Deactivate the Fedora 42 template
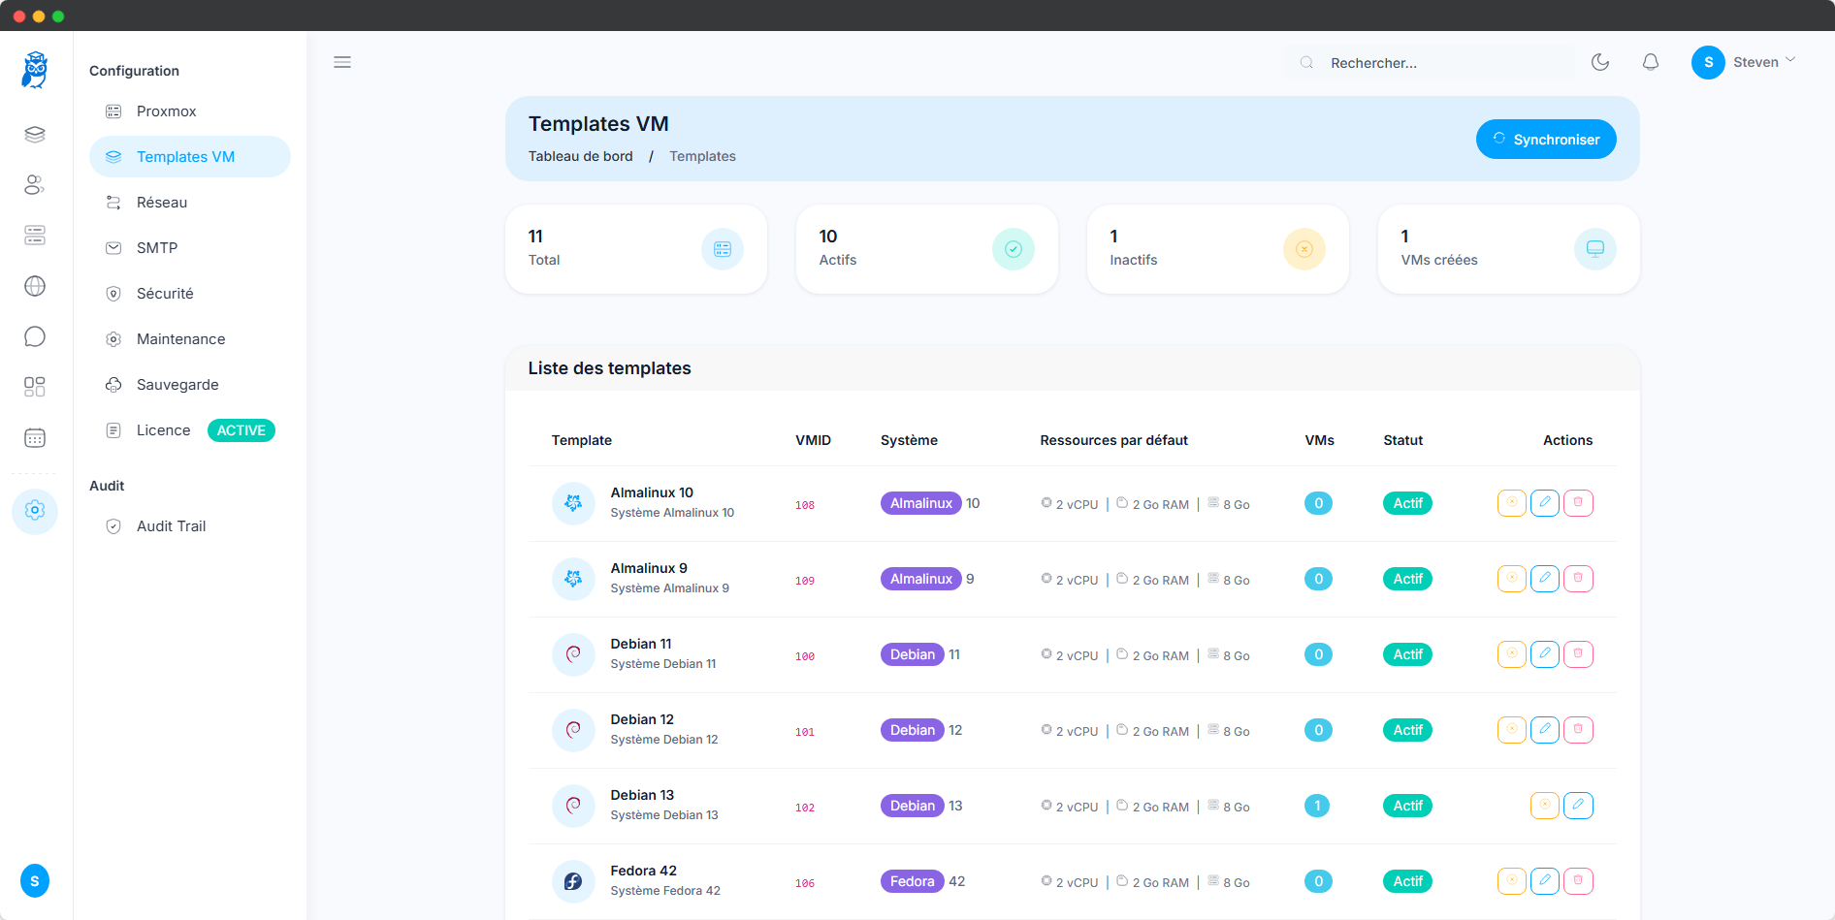The width and height of the screenshot is (1835, 920). (x=1511, y=881)
